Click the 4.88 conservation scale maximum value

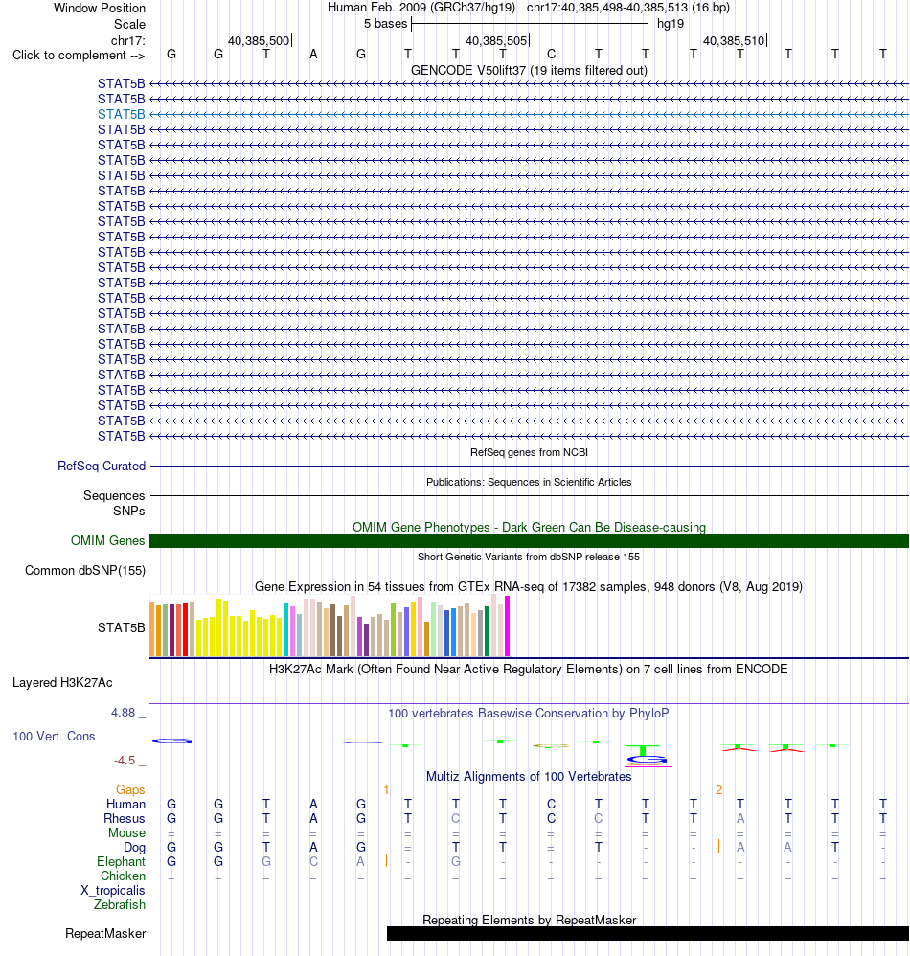coord(123,712)
